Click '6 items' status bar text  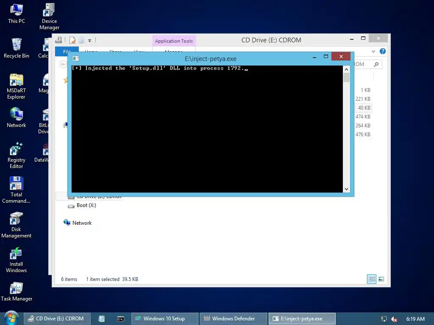69,279
